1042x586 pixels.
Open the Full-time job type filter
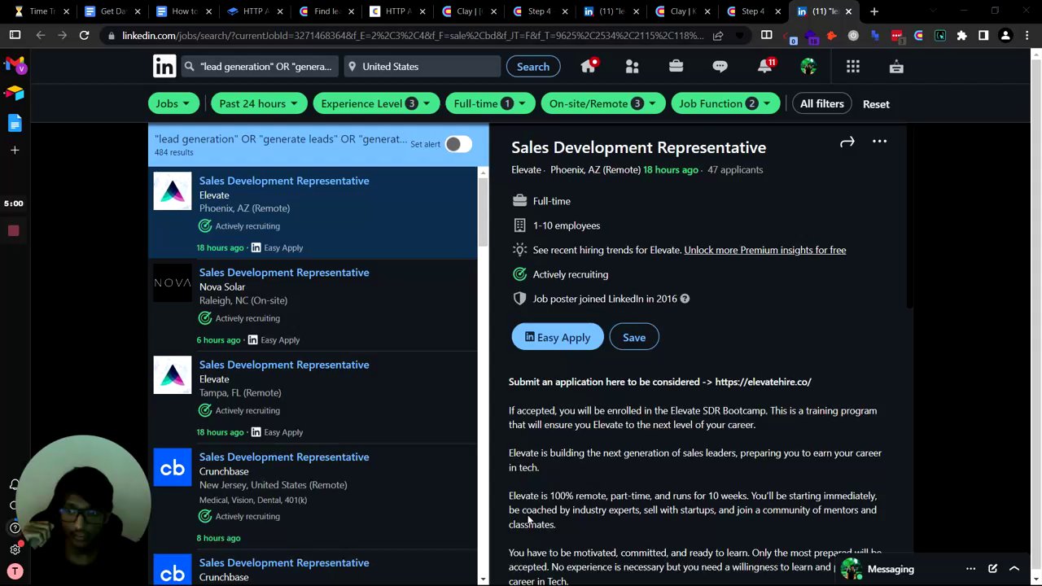(489, 103)
